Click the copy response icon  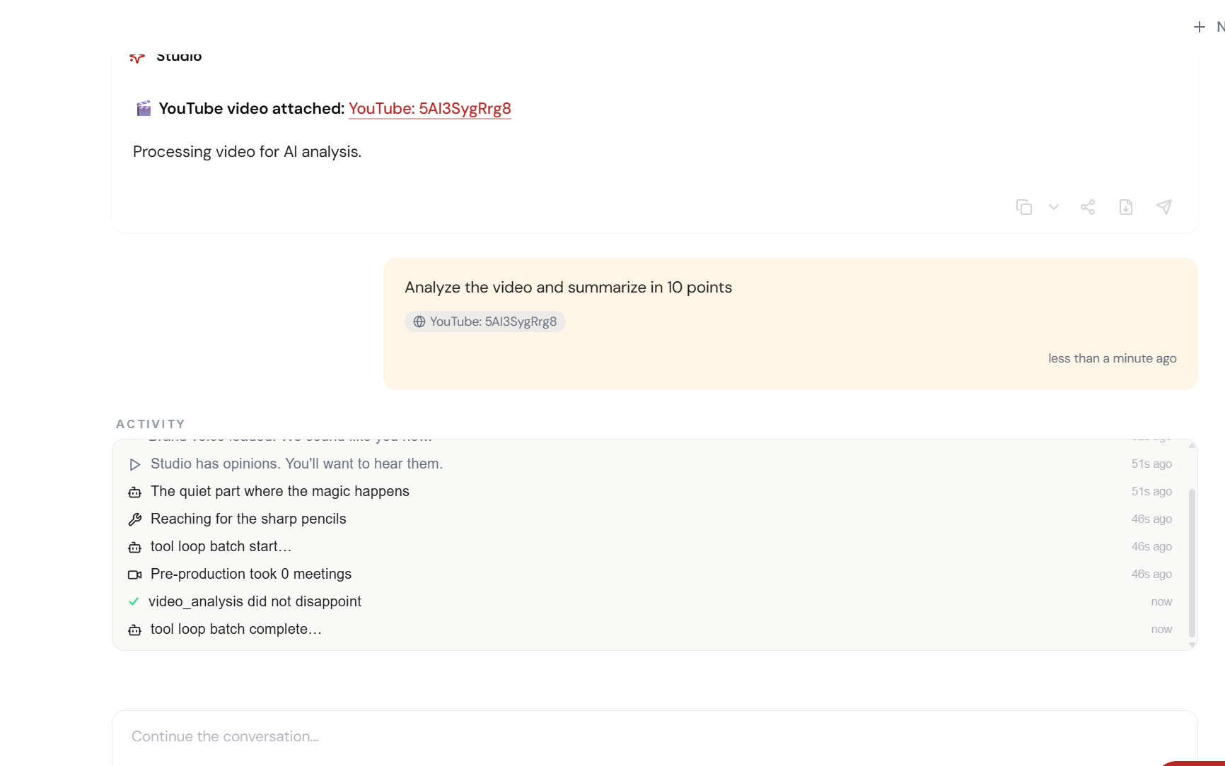1024,206
